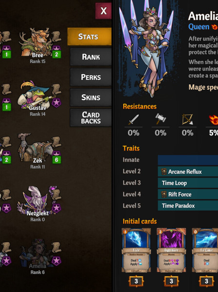Screen dimensions: 218x292
Task: Open the Perks tab
Action: pos(91,77)
